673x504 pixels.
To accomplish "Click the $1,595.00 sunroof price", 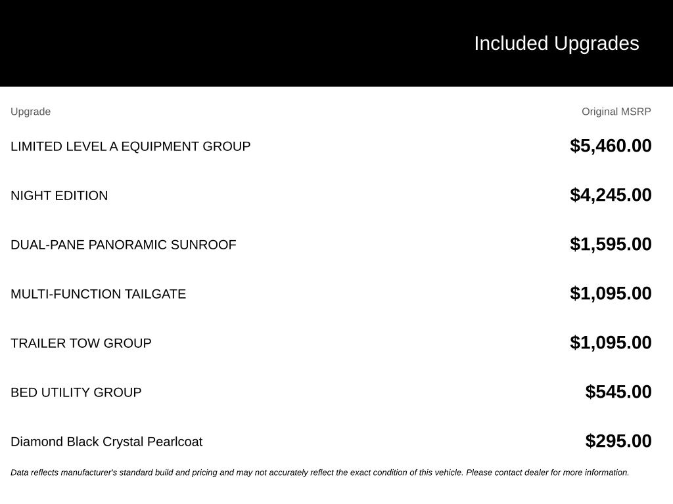I will click(x=611, y=244).
